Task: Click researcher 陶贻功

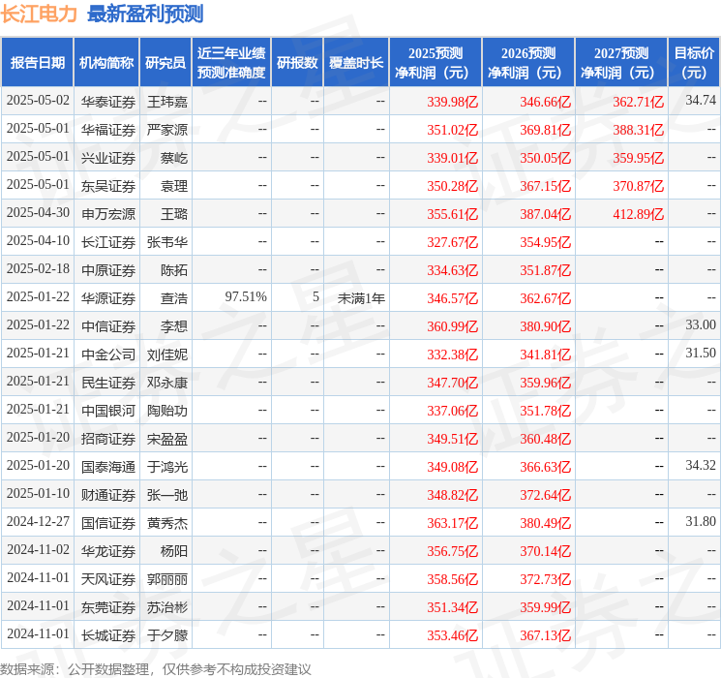Action: pyautogui.click(x=167, y=411)
